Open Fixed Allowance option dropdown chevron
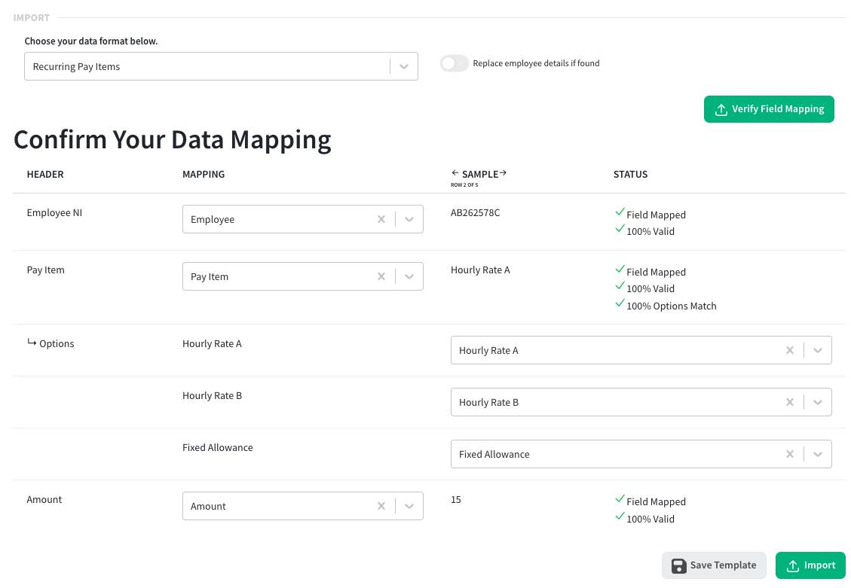The height and width of the screenshot is (588, 851). tap(817, 454)
